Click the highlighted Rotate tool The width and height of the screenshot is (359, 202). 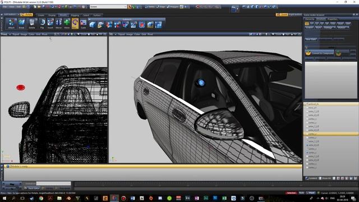pos(75,24)
